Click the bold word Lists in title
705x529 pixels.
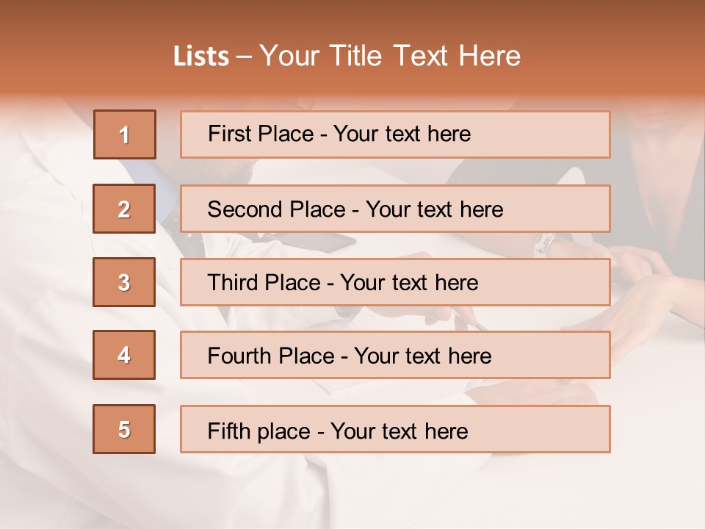[x=201, y=57]
